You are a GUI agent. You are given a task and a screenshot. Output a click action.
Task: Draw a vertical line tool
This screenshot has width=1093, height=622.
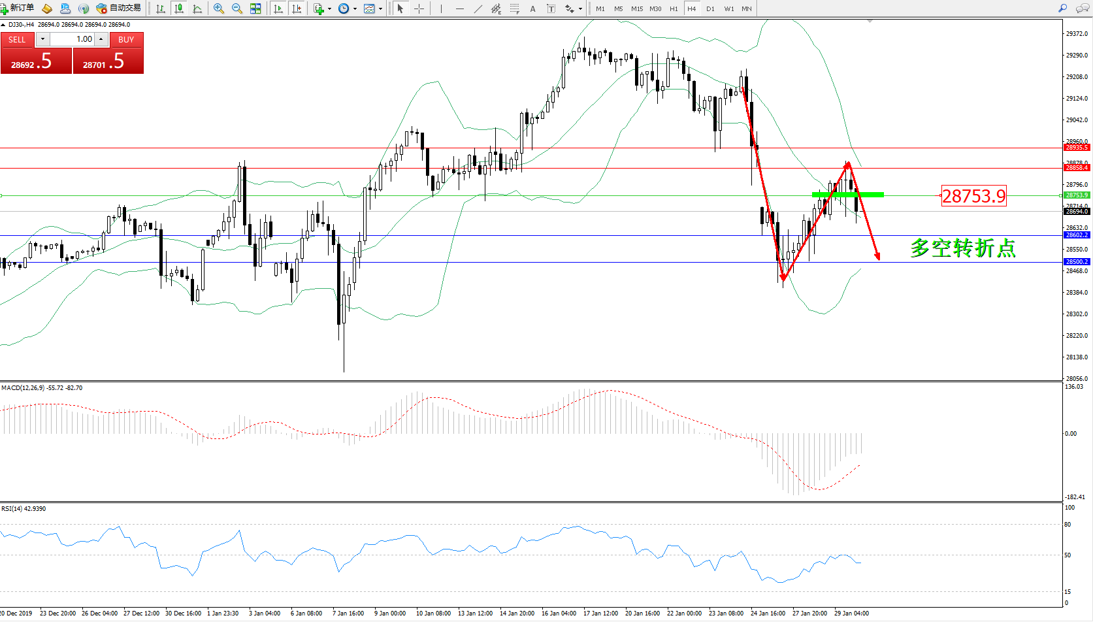[x=441, y=8]
